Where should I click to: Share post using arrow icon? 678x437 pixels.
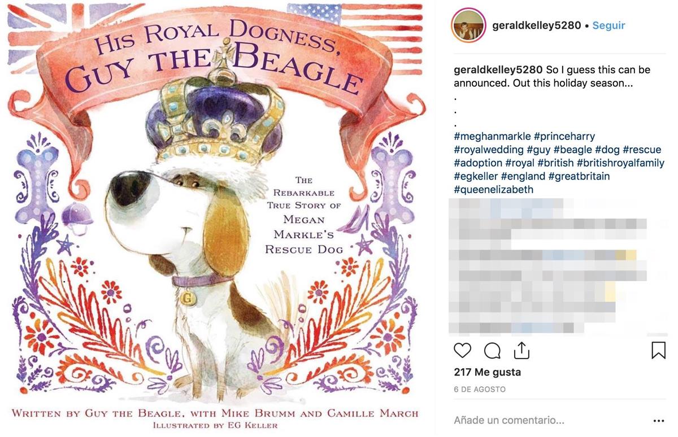[x=522, y=351]
